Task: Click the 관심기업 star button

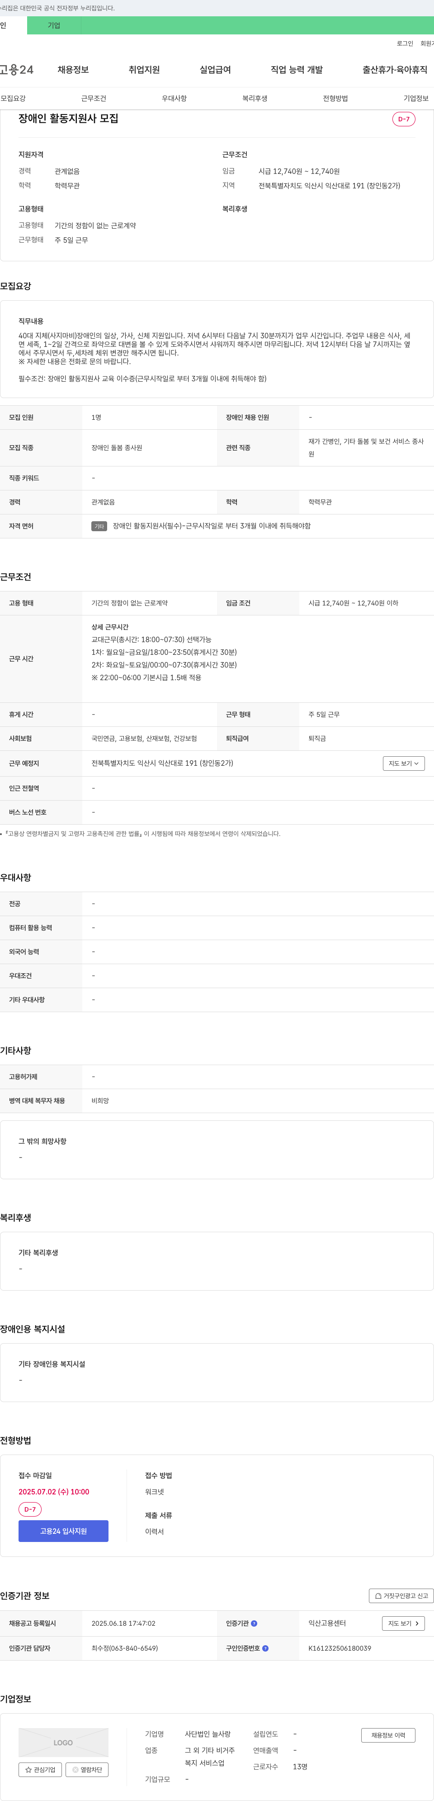Action: click(x=40, y=1770)
